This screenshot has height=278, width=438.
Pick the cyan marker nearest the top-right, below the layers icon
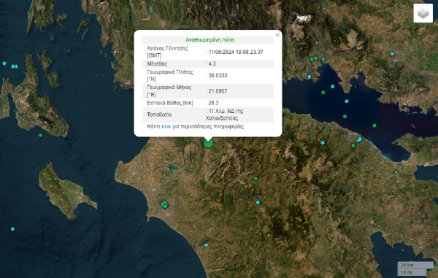[392, 54]
